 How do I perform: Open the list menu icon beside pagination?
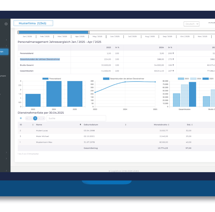point(21,118)
